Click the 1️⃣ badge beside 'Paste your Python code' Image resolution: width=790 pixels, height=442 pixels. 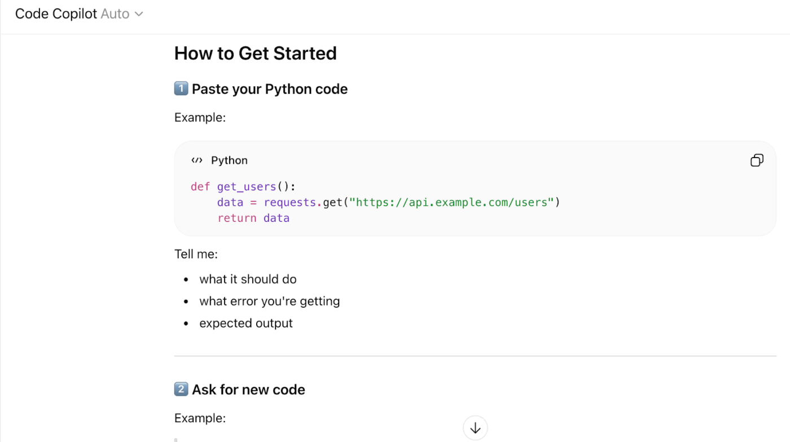pos(180,88)
